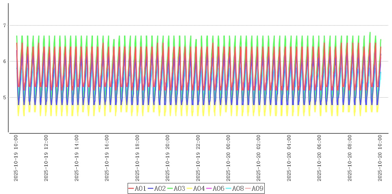Click the 2025-10-20 10:00 time label
This screenshot has height=194, width=392.
coord(380,158)
